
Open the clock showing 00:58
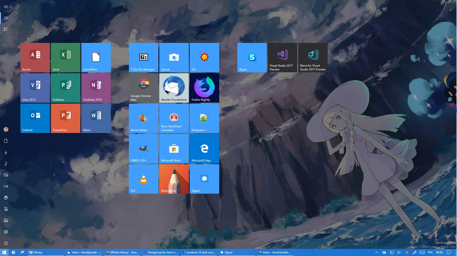[439, 253]
